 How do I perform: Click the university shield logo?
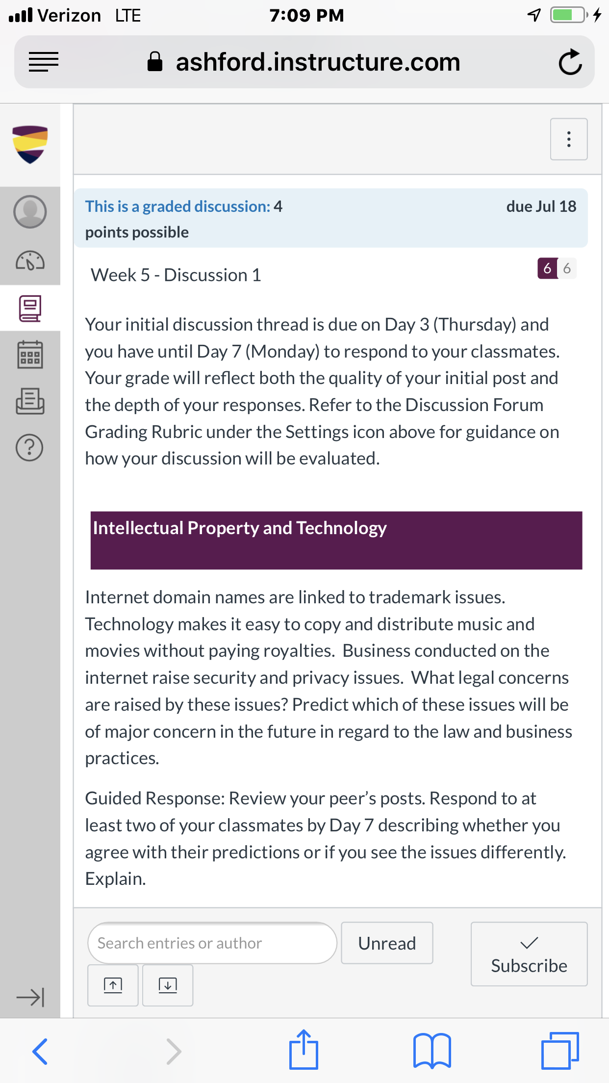[x=30, y=144]
